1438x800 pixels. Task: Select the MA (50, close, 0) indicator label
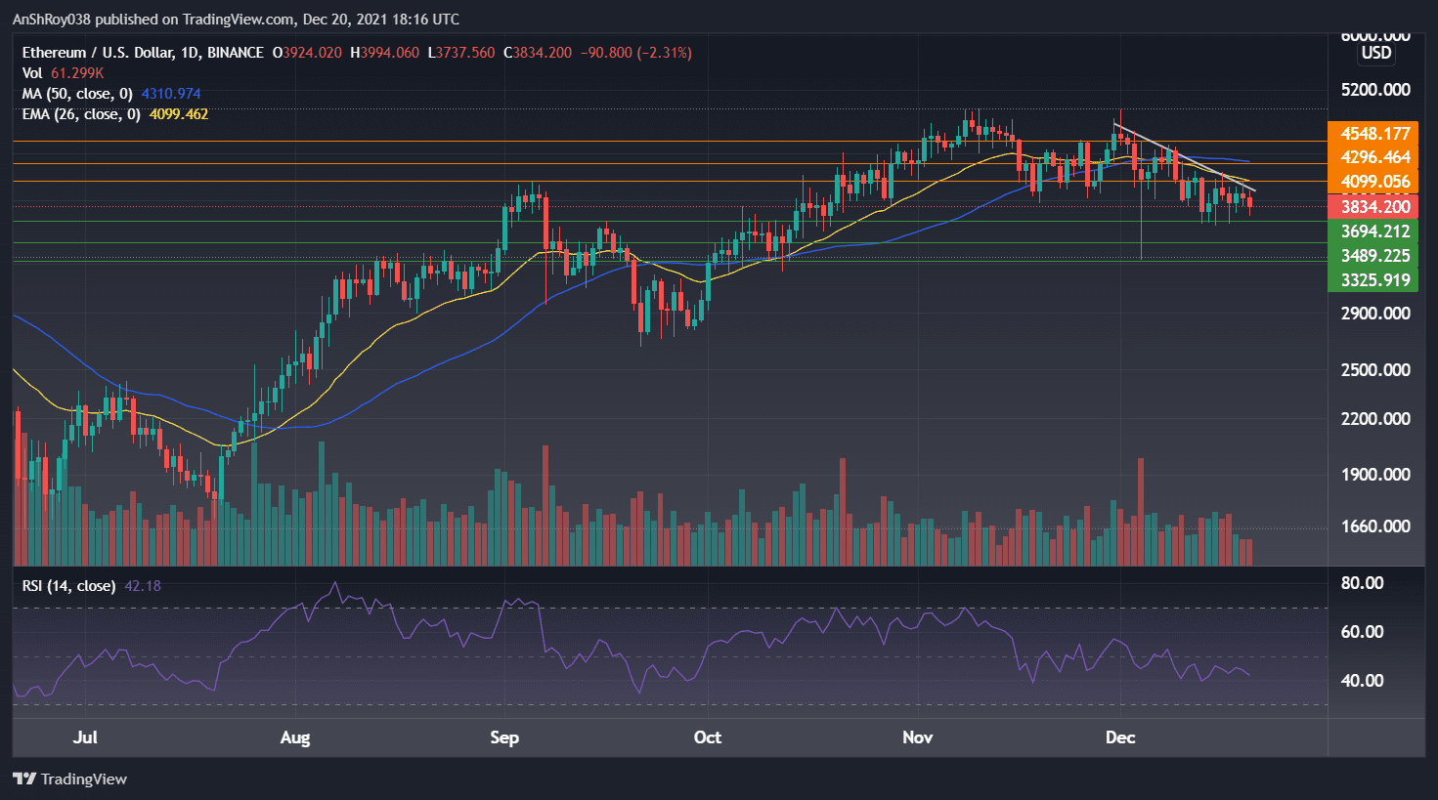click(76, 94)
